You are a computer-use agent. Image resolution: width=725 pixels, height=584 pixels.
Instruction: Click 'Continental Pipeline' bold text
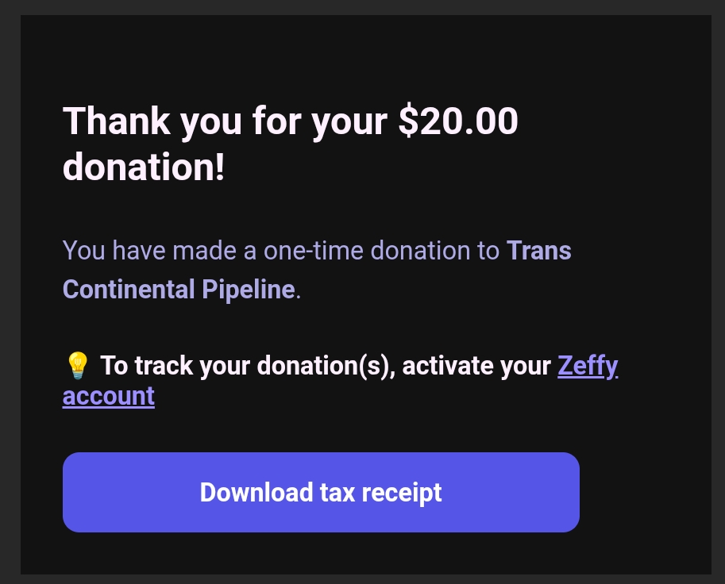(179, 289)
